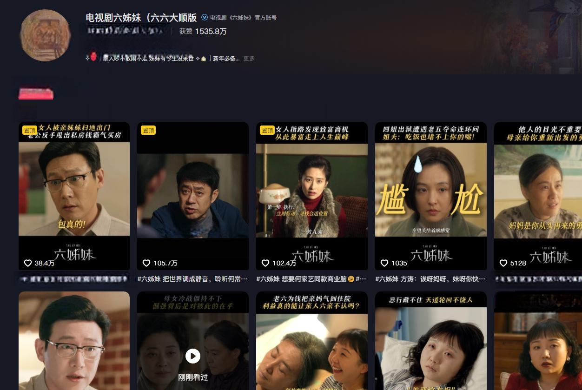Click the heart icon showing 38.4万 likes

point(28,263)
